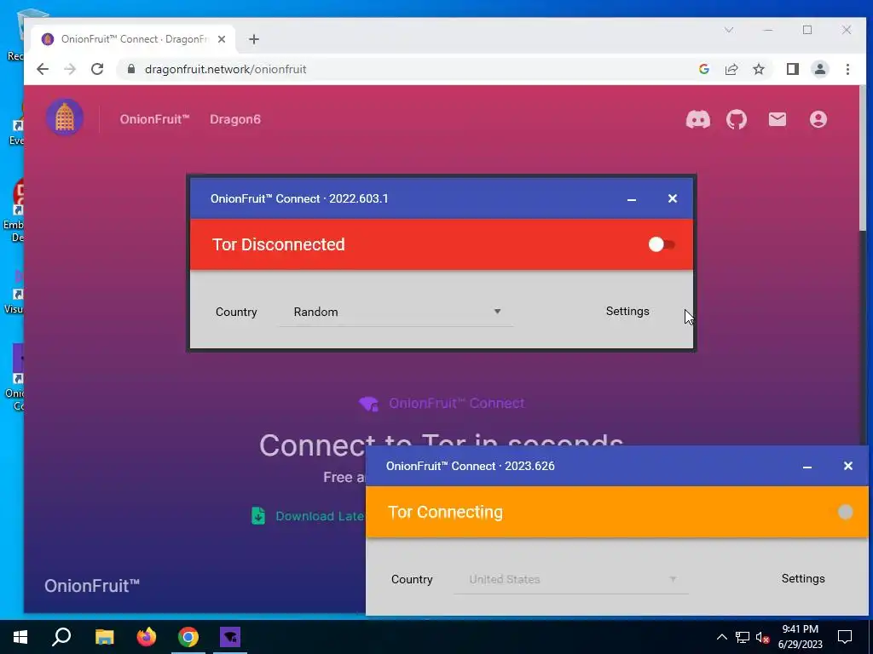Click the OnionFruit™ footer text

click(x=92, y=586)
